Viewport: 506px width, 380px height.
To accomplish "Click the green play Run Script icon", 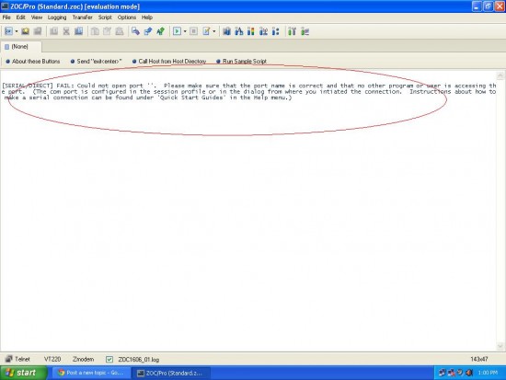I will pyautogui.click(x=177, y=31).
